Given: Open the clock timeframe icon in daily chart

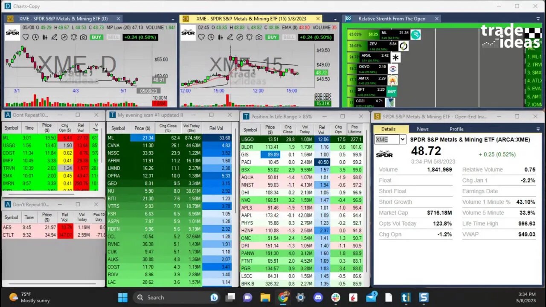Looking at the screenshot, I should coord(35,37).
